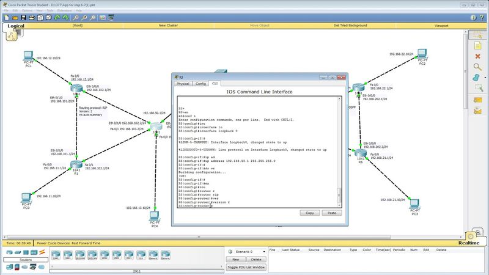Choose the Place Note tool
Image resolution: width=489 pixels, height=275 pixels.
pyautogui.click(x=477, y=46)
